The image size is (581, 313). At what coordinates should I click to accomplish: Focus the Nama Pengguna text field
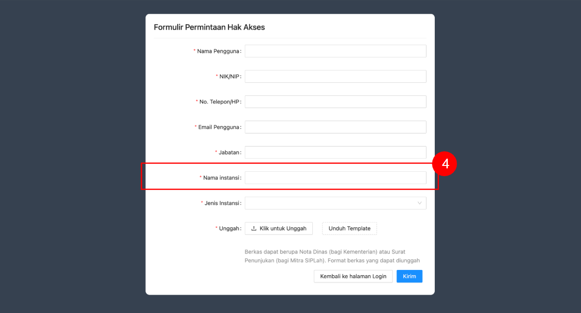coord(336,51)
